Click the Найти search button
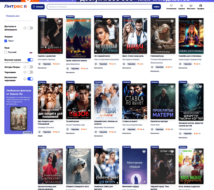Screen dimensions: 214x190 tap(157, 7)
